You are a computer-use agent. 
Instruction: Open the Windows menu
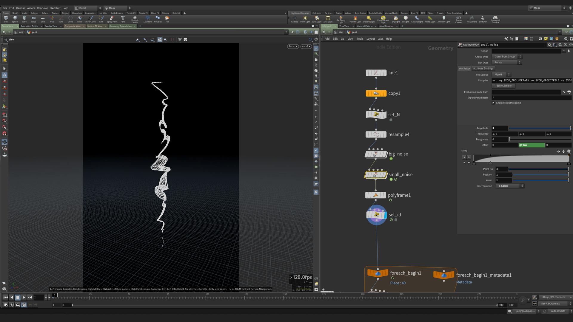pos(42,8)
